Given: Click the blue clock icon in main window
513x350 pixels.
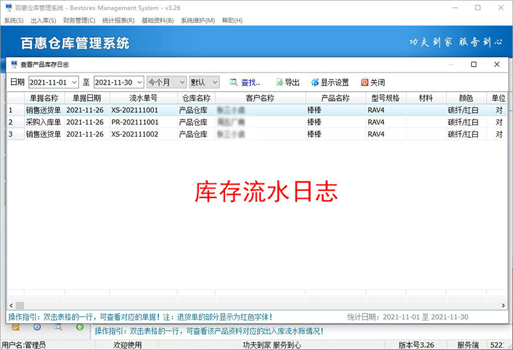Looking at the screenshot, I should click(x=37, y=327).
